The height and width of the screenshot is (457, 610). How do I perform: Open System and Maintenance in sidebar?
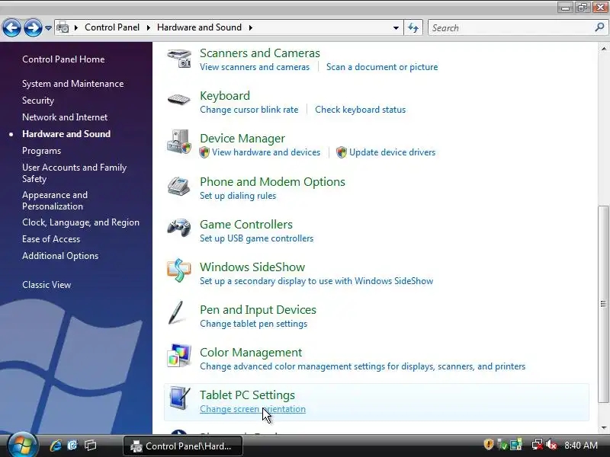(72, 84)
